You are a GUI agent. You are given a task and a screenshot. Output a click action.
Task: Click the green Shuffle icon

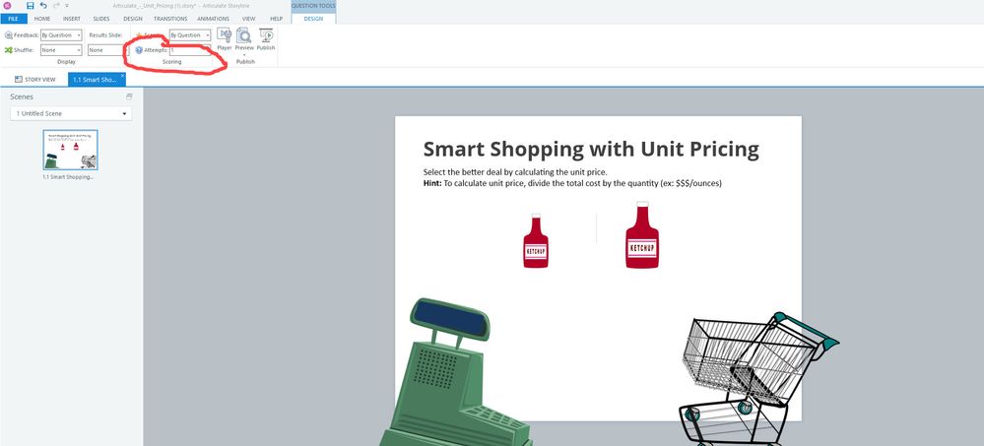8,50
